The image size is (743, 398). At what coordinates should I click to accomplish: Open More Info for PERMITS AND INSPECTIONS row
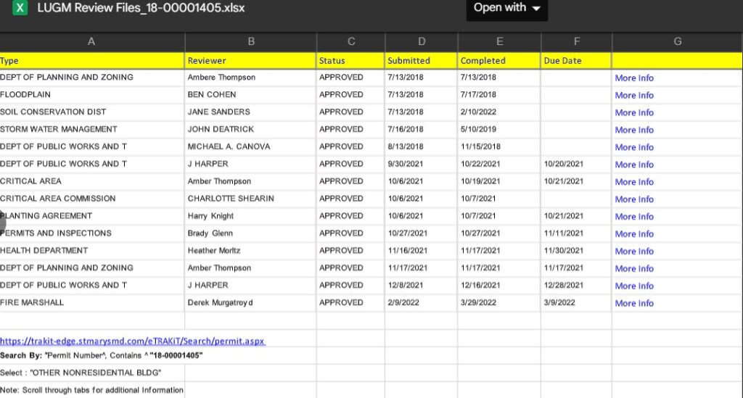coord(634,233)
